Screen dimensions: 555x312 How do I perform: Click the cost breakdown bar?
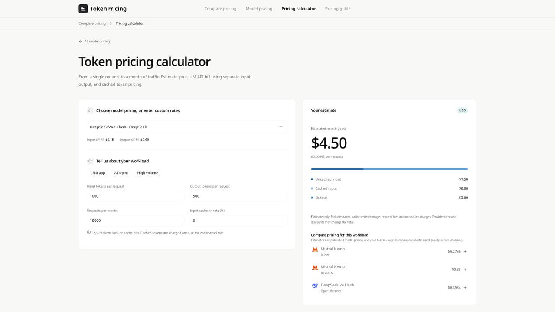pyautogui.click(x=389, y=169)
